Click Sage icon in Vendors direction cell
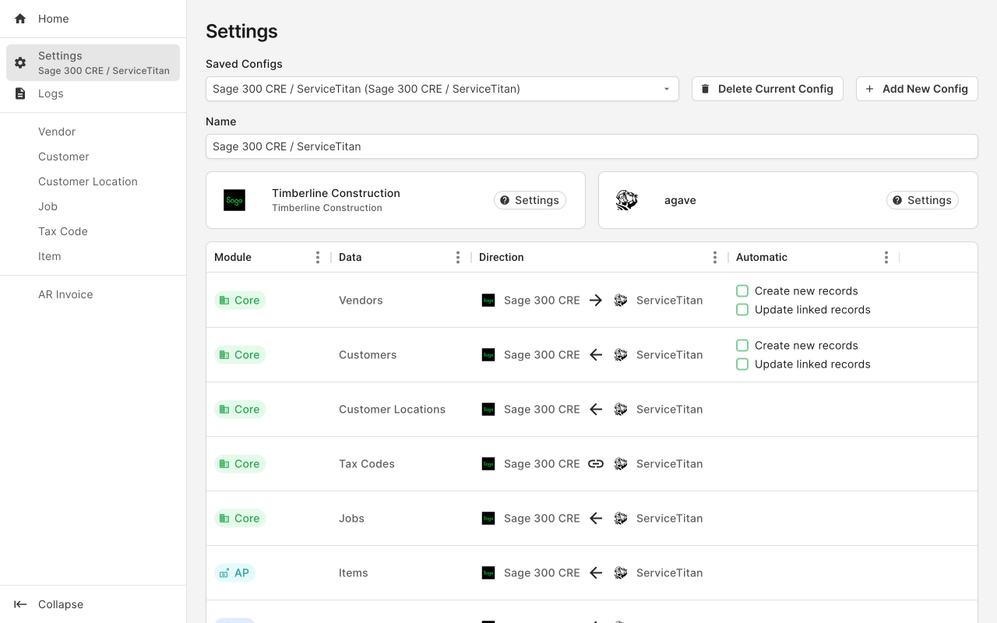The image size is (997, 623). [488, 301]
